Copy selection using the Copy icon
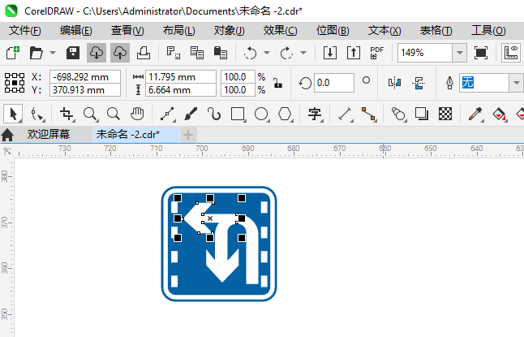524x337 pixels. coord(197,53)
